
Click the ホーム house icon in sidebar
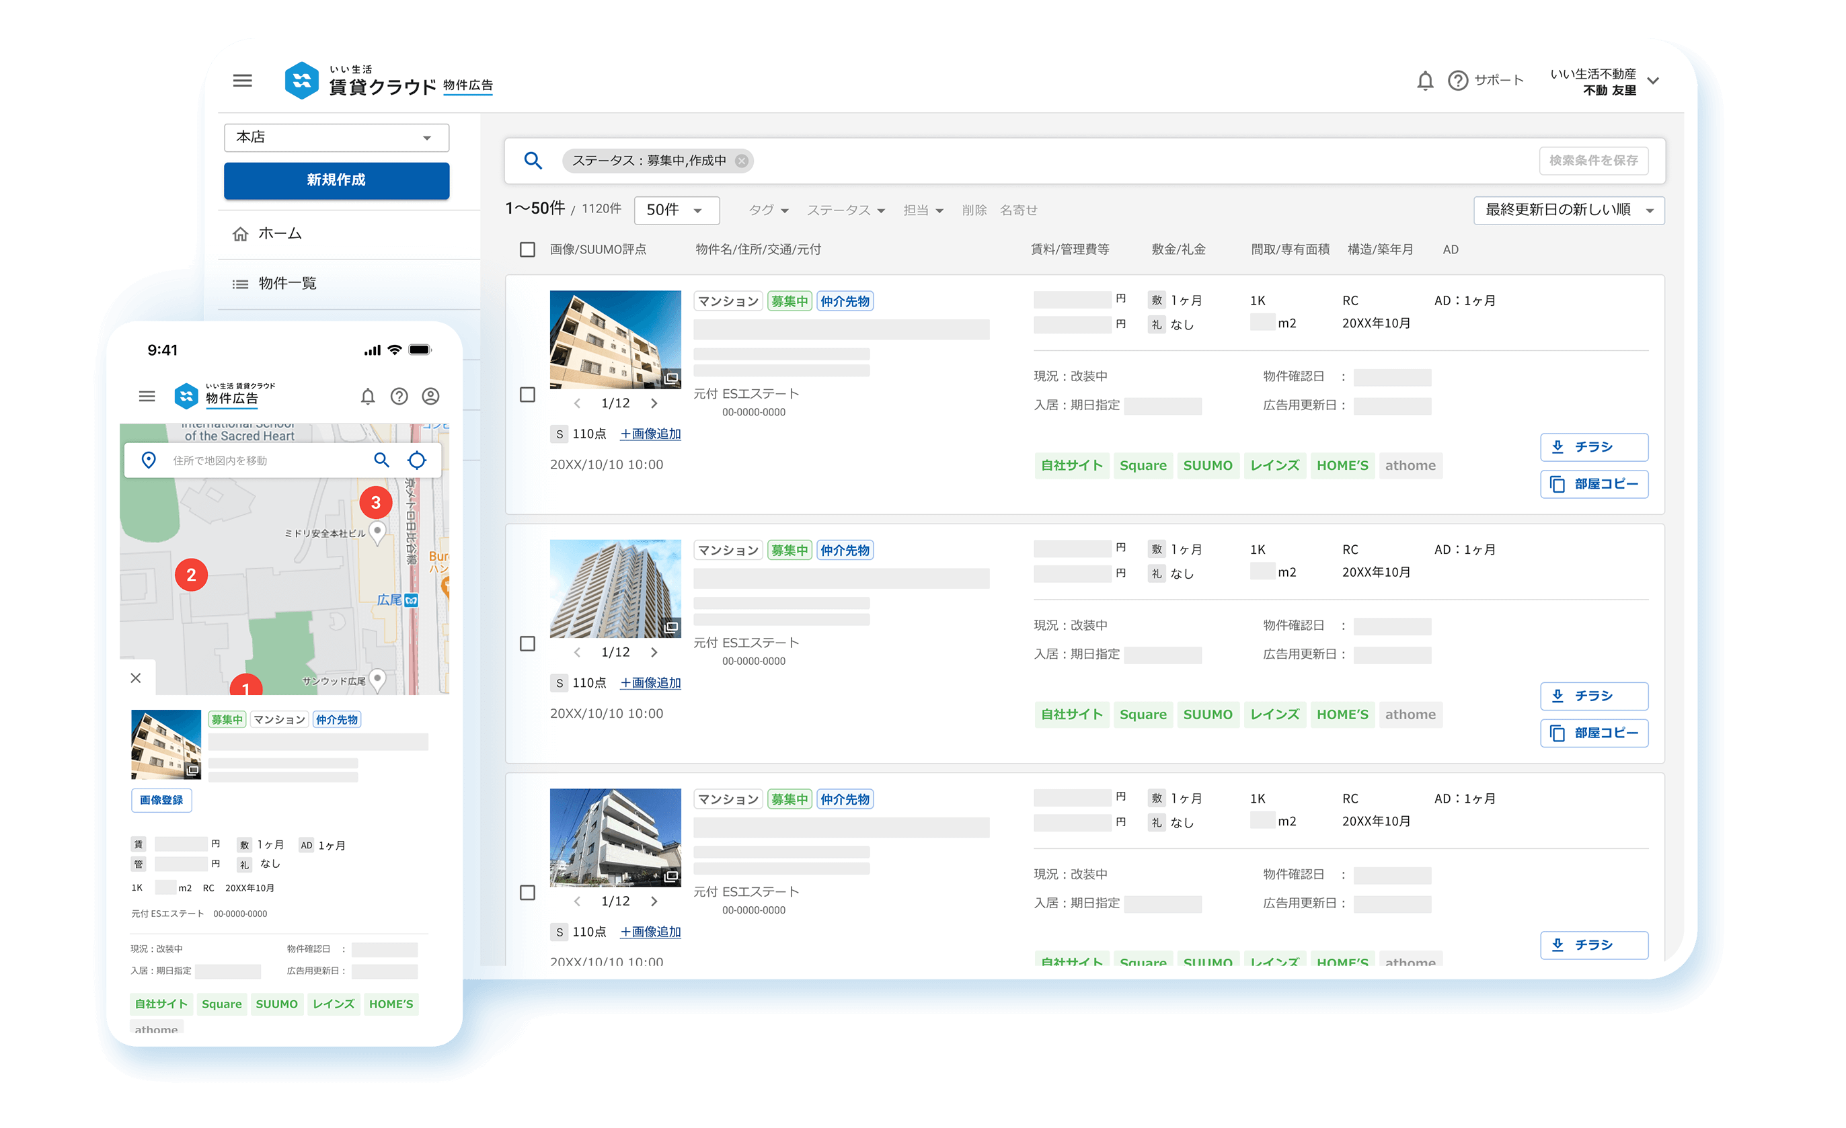pos(239,234)
